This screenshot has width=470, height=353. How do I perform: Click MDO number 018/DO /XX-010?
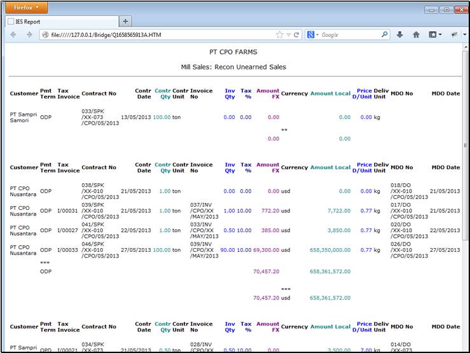point(409,191)
